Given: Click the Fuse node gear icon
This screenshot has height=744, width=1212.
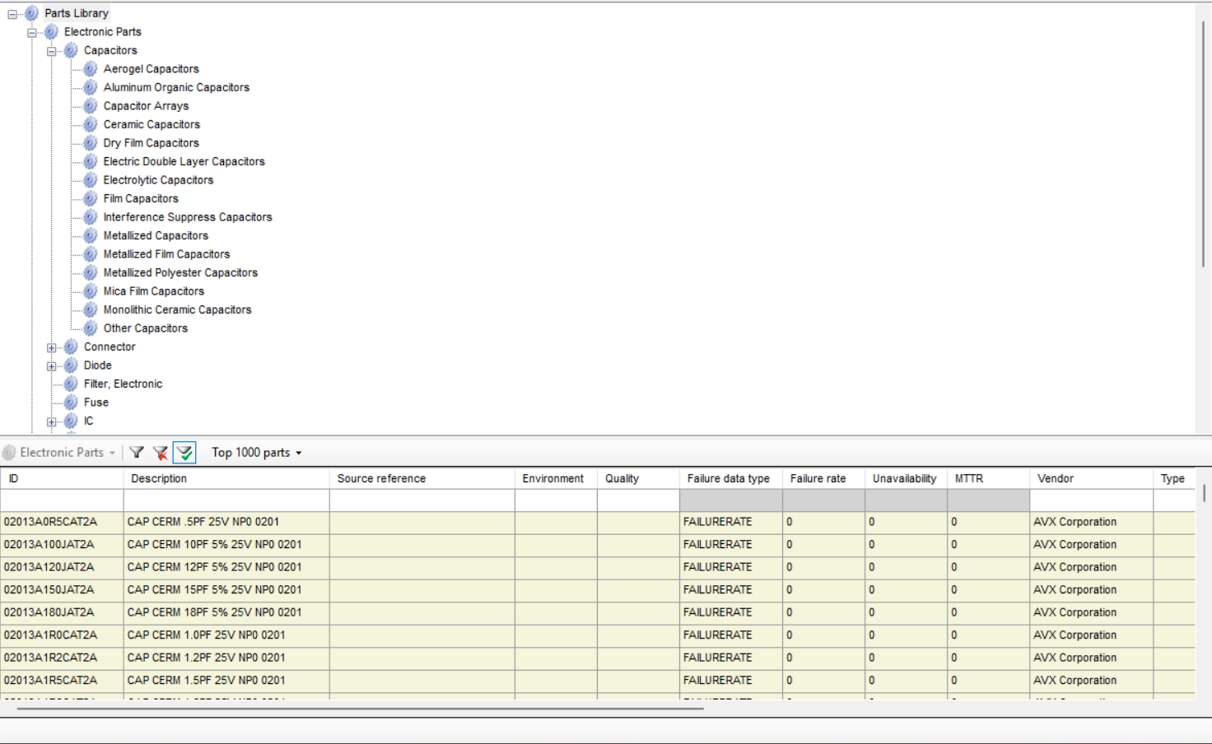Looking at the screenshot, I should click(71, 402).
